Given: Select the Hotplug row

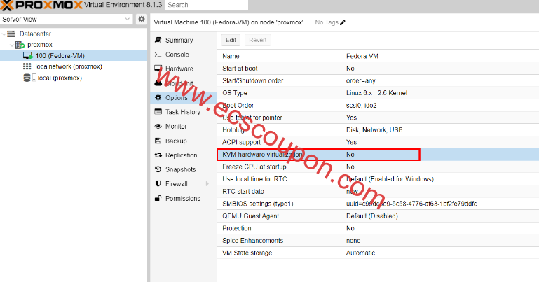Looking at the screenshot, I should tap(378, 129).
